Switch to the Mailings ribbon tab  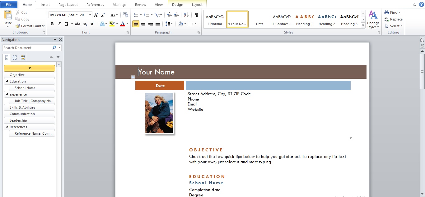(119, 4)
